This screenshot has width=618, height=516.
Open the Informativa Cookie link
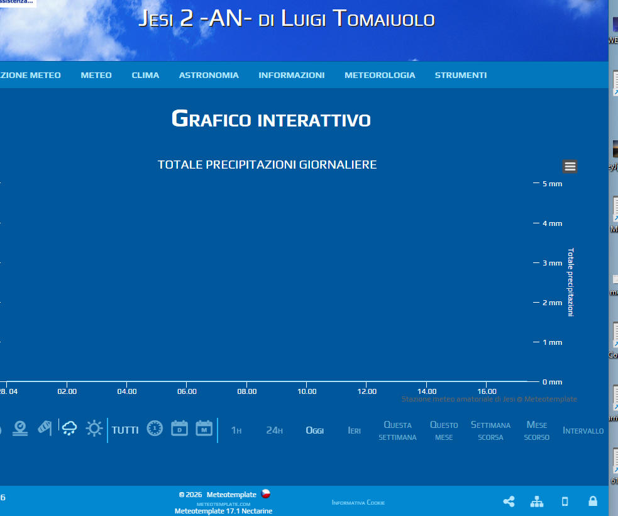[358, 503]
